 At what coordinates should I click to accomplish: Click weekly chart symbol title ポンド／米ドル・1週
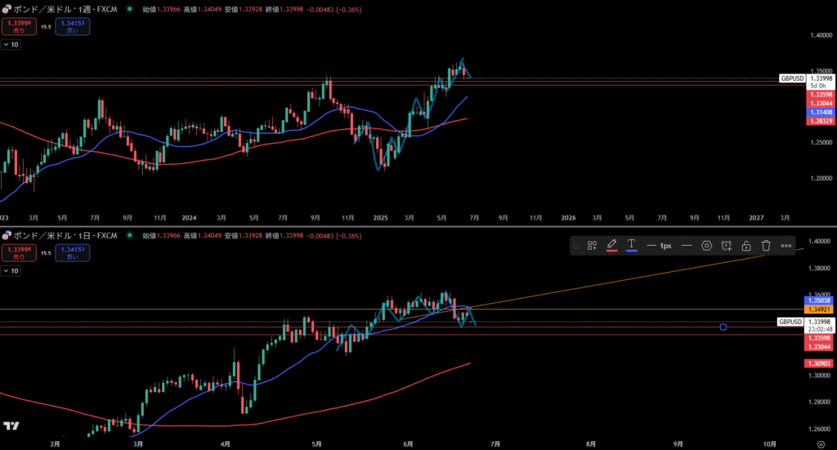(53, 10)
